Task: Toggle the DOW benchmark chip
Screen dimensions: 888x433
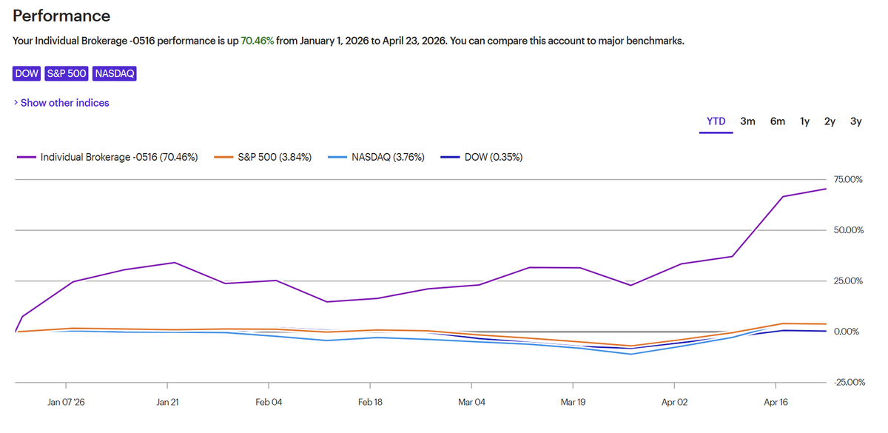Action: pos(27,73)
